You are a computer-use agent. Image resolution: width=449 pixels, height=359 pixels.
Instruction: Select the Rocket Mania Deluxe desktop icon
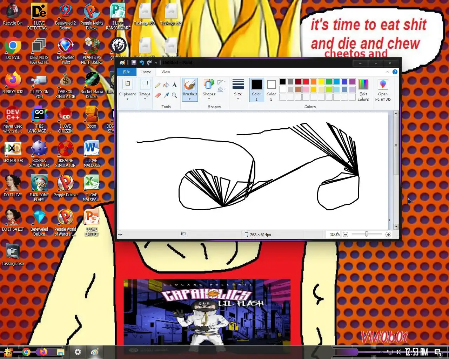point(92,85)
